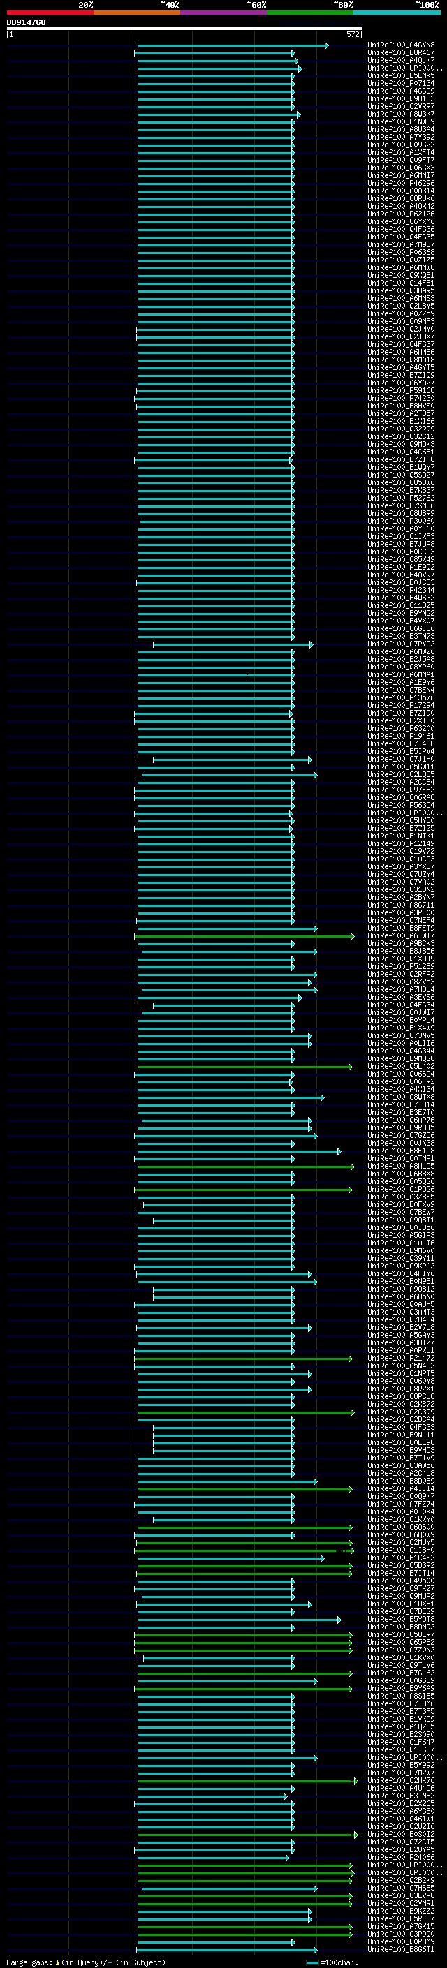Click the 572 query length value
Viewport: 447px width, 1968px height.
coord(353,34)
